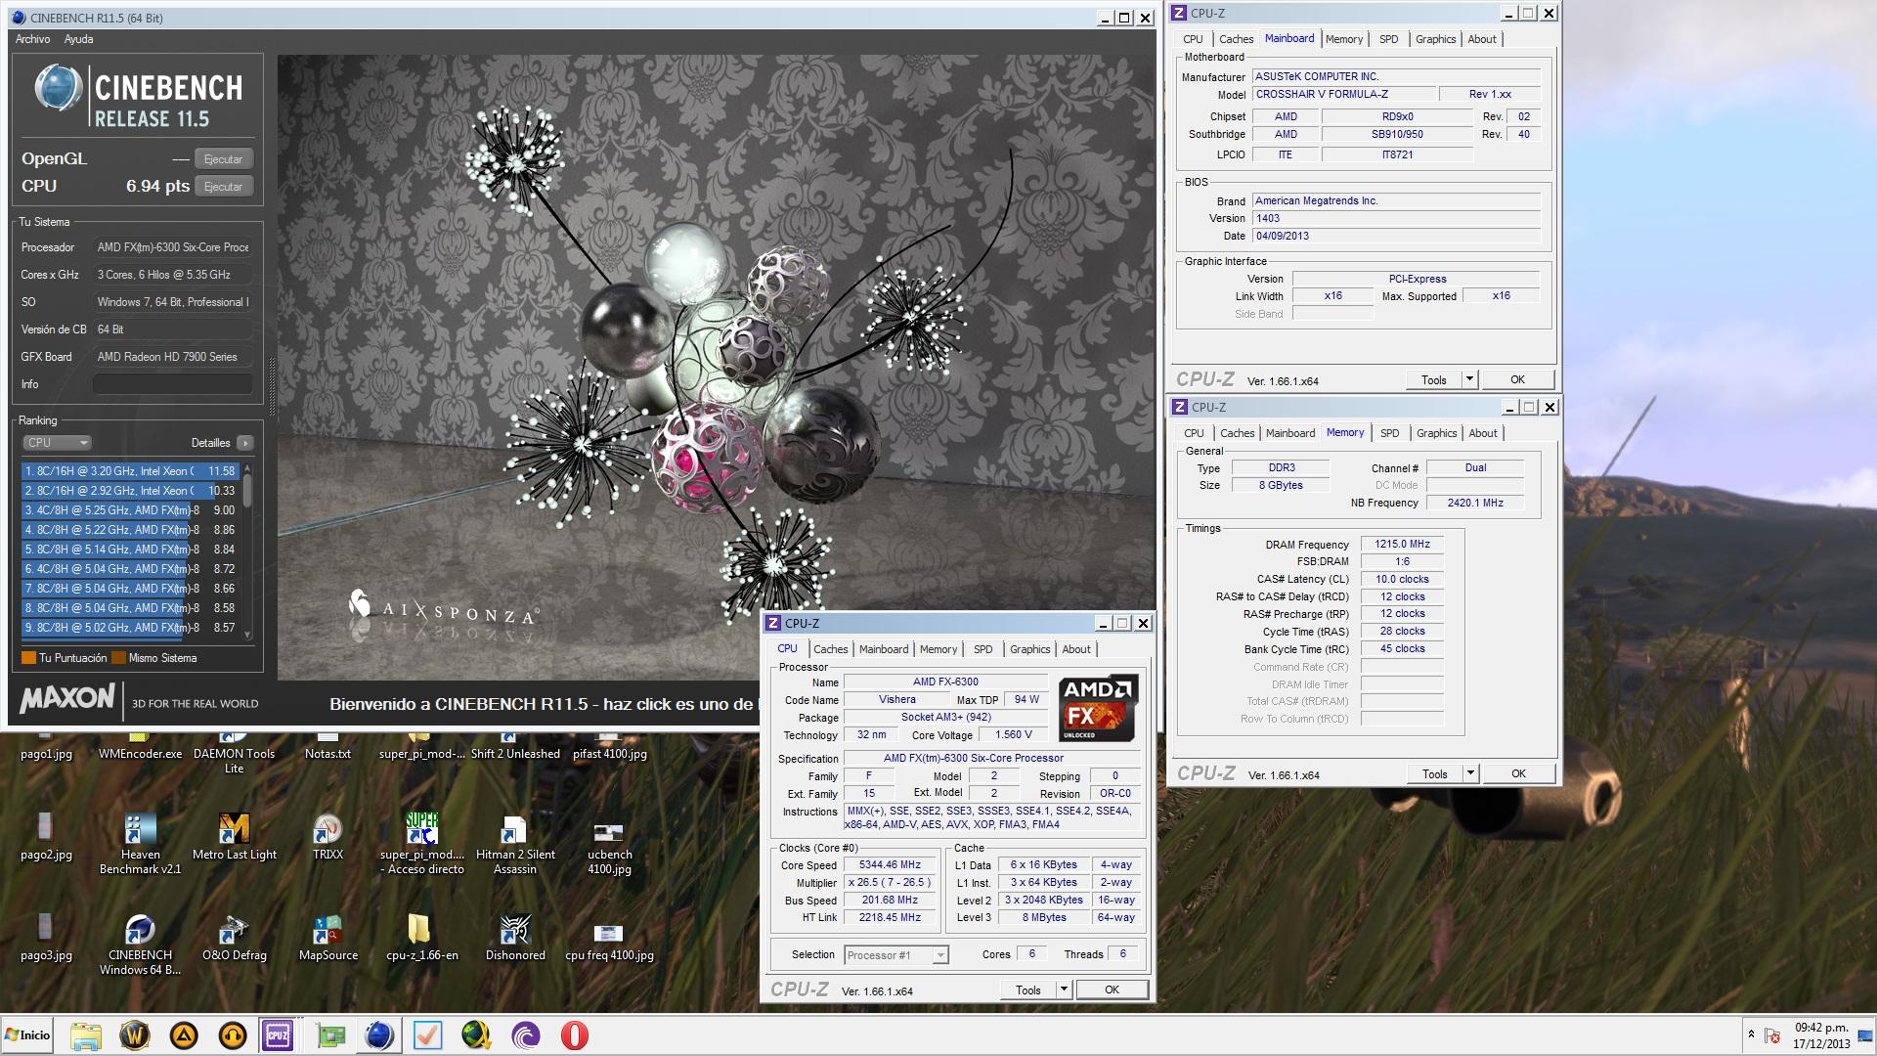Switch to CPU-Z via its purple taskbar icon
Image resolution: width=1877 pixels, height=1056 pixels.
click(x=279, y=1035)
